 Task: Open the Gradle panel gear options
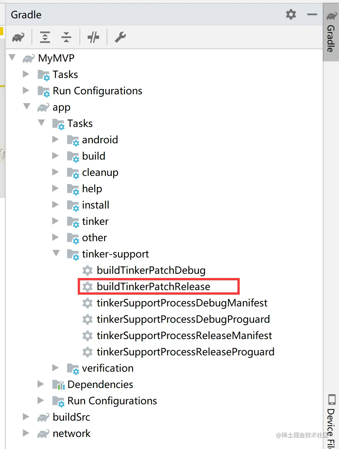291,14
